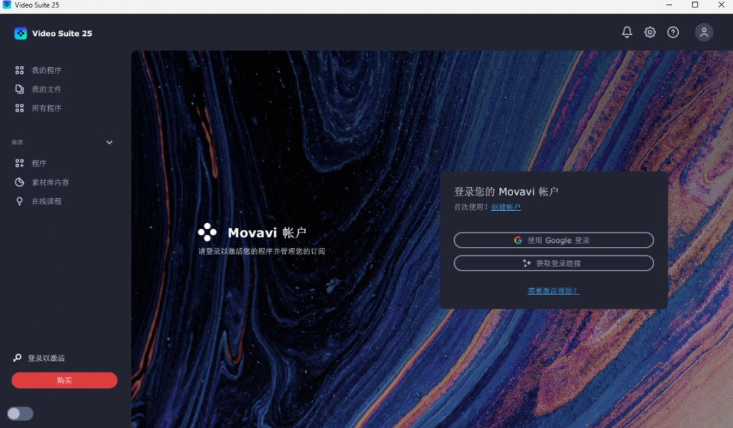Click the title bar app icon
Viewport: 733px width, 428px height.
[7, 5]
